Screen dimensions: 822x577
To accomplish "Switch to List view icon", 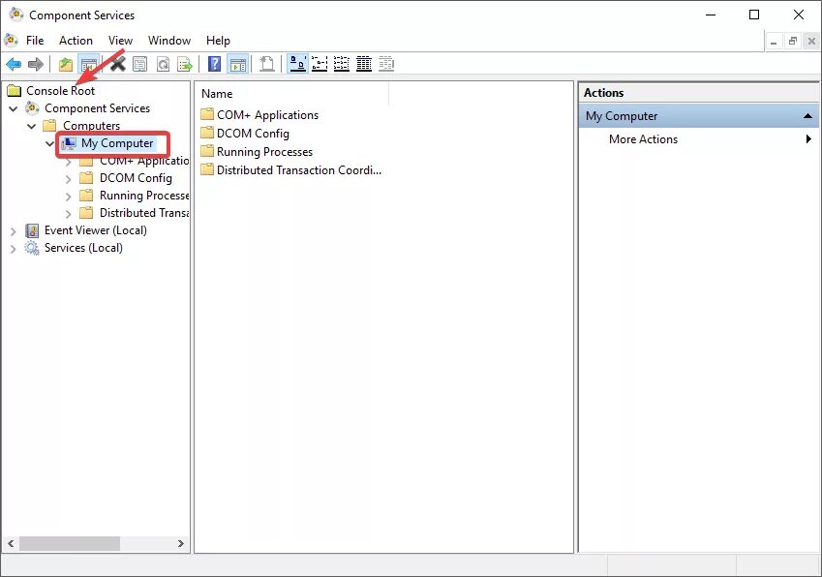I will tap(341, 64).
